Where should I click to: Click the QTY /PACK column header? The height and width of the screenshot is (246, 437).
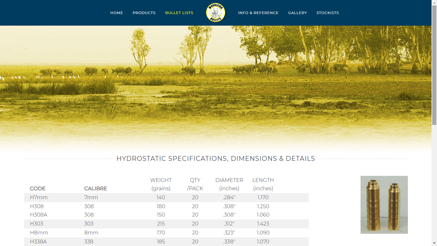tap(195, 184)
